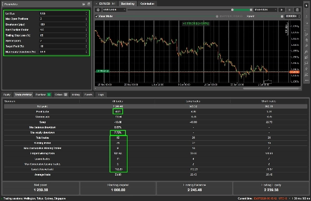
Task: Open the Orders tab
Action: click(61, 95)
